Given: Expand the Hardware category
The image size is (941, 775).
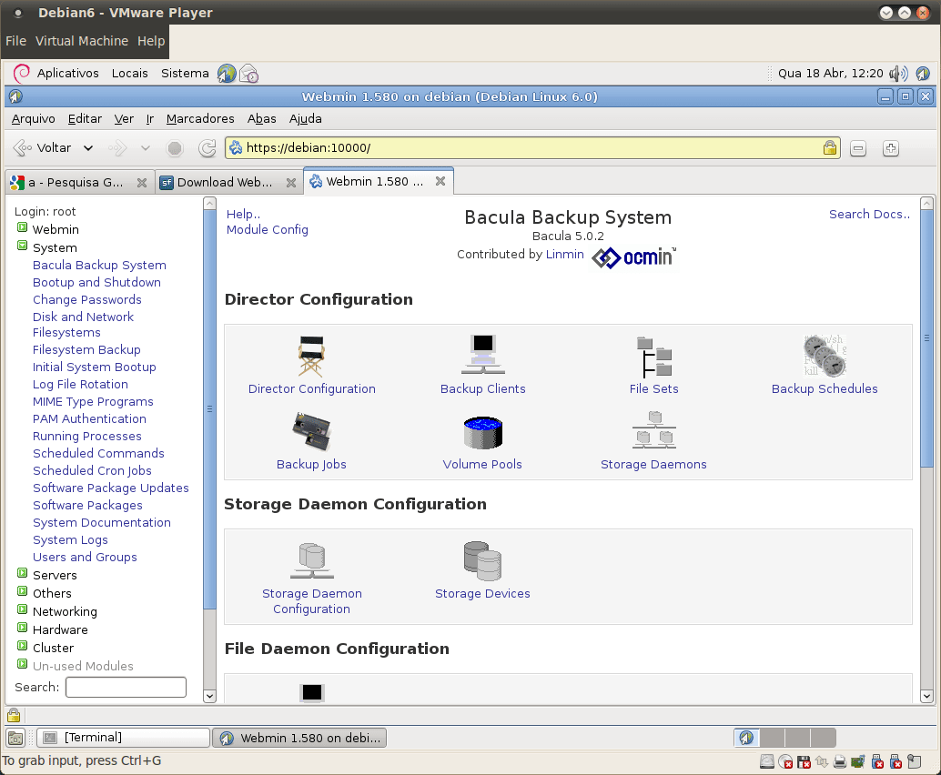Looking at the screenshot, I should tap(22, 628).
